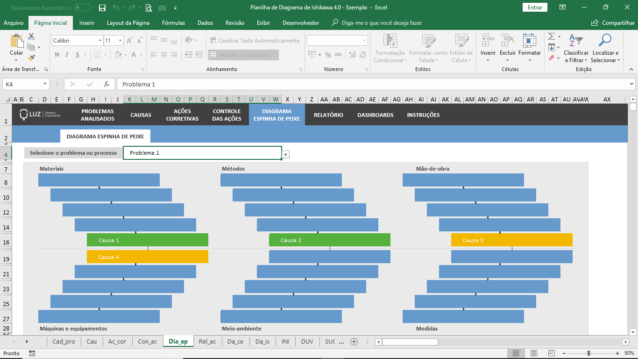Image resolution: width=638 pixels, height=359 pixels.
Task: Click the Cut scissors icon
Action: click(31, 36)
